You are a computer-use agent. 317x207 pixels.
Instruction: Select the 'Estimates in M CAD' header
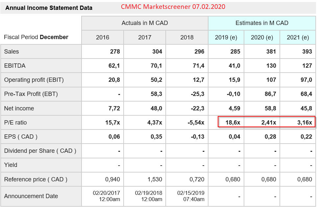pos(262,23)
